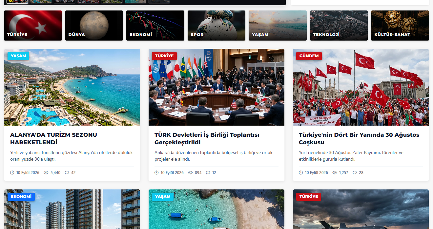Click GÜNDEM badge on flag celebration article

click(309, 56)
